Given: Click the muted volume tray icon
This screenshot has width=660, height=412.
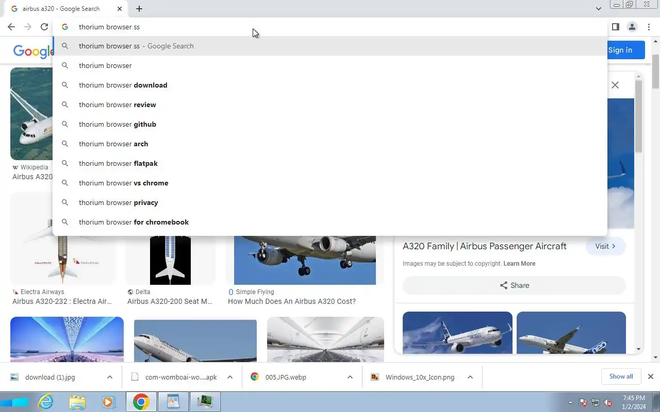Looking at the screenshot, I should (608, 402).
